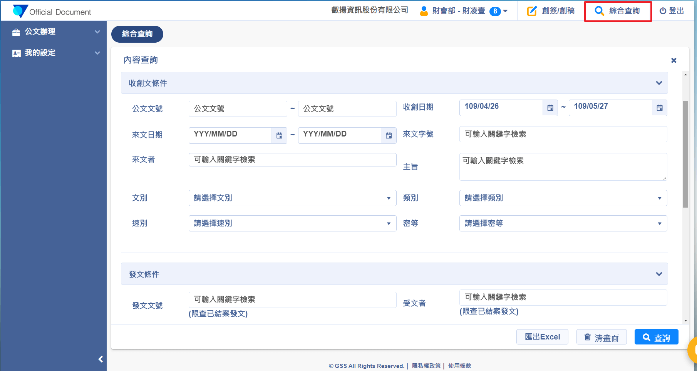Click the 登出 power icon

(x=663, y=11)
